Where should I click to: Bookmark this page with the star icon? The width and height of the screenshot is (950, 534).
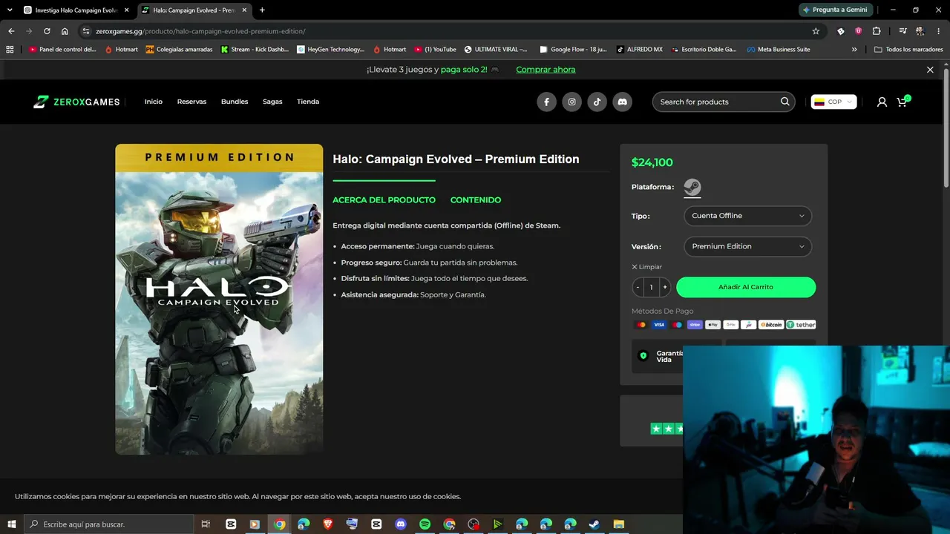[x=816, y=31]
